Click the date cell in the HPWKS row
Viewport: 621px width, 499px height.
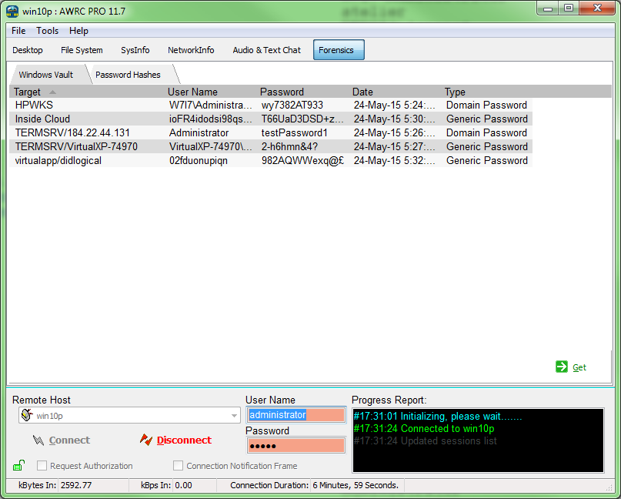(x=395, y=105)
